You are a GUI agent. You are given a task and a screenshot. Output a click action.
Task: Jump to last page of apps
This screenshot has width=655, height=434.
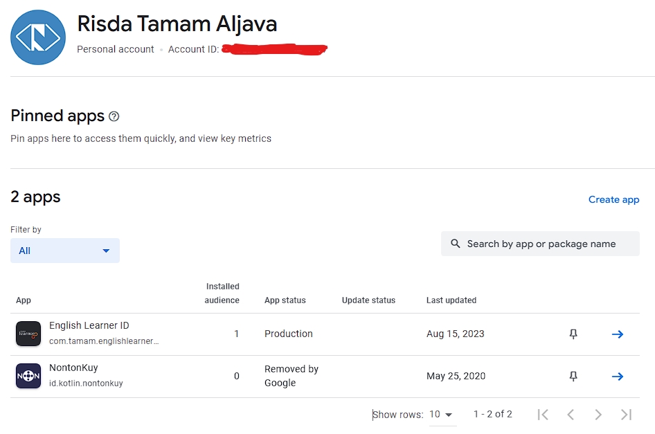click(627, 415)
